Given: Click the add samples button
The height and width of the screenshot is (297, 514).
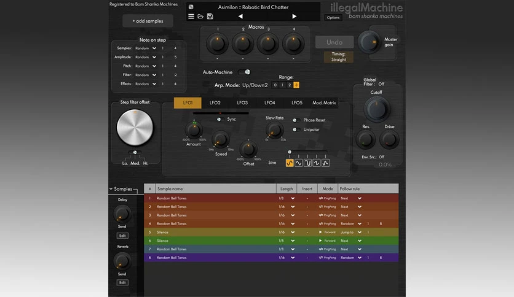Looking at the screenshot, I should coord(148,21).
